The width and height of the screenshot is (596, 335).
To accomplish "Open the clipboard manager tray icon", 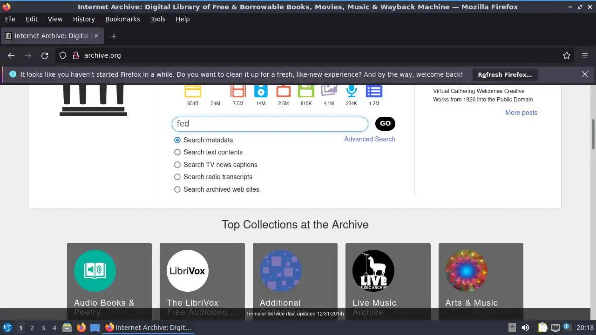I will [542, 328].
